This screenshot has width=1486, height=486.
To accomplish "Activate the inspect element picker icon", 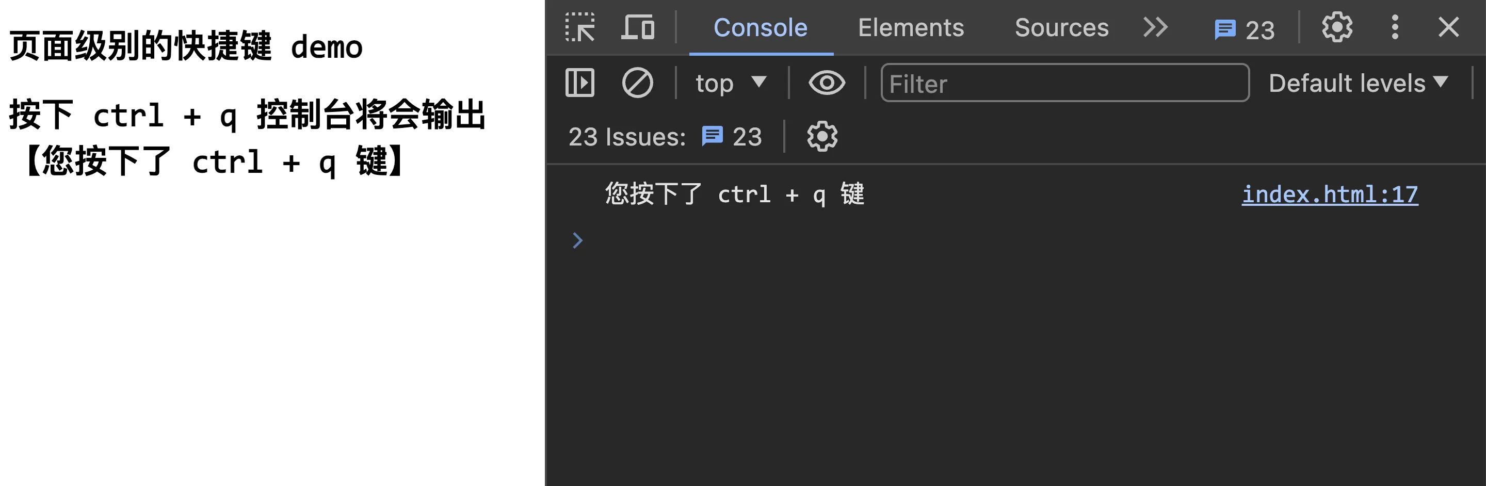I will (580, 27).
